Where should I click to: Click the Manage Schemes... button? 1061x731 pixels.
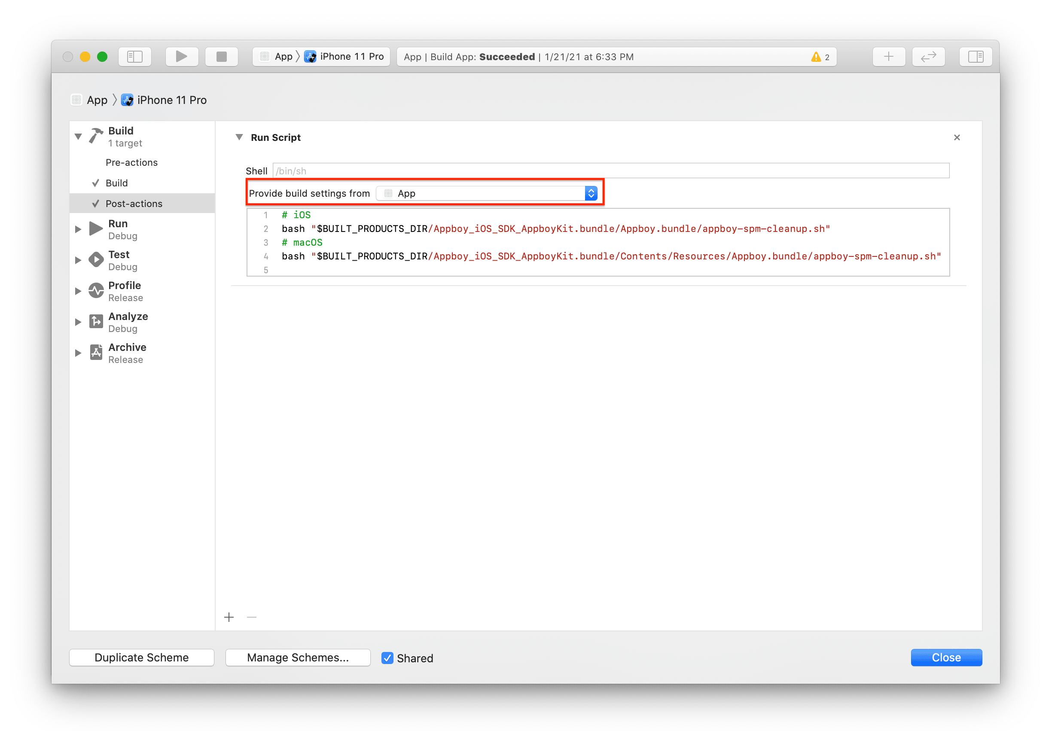(x=298, y=657)
